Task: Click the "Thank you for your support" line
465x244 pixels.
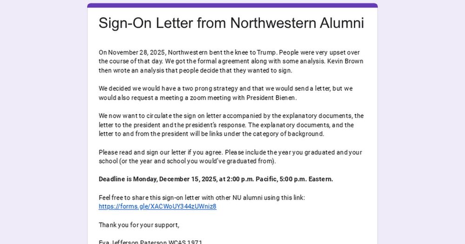Action: 139,225
